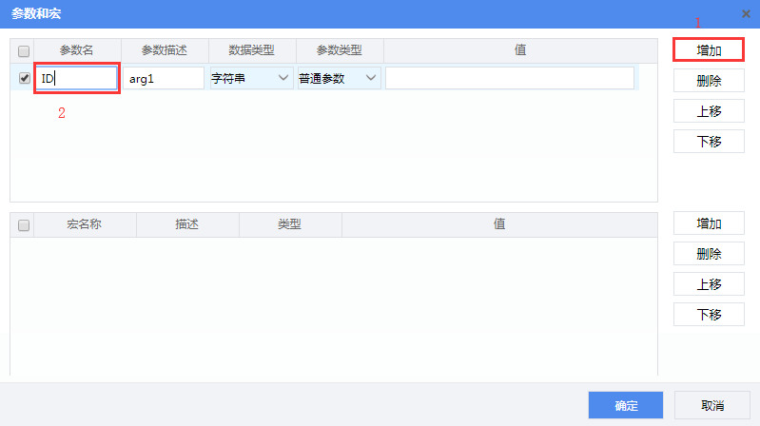Screen dimensions: 760x426
Task: Toggle the select-all checkbox in parameter table header
Action: coord(24,50)
